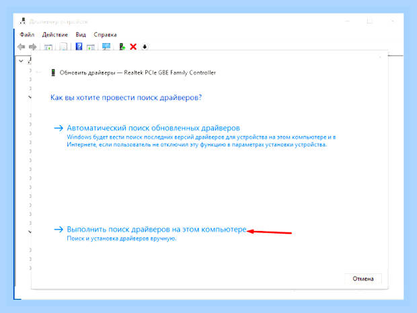417x313 pixels.
Task: Click the Forward arrow in Device Manager toolbar
Action: pyautogui.click(x=33, y=47)
